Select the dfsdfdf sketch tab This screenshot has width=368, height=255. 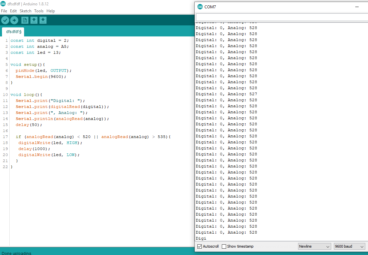click(14, 32)
